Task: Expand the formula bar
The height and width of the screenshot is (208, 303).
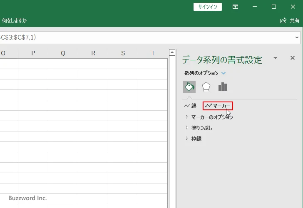Action: (297, 37)
